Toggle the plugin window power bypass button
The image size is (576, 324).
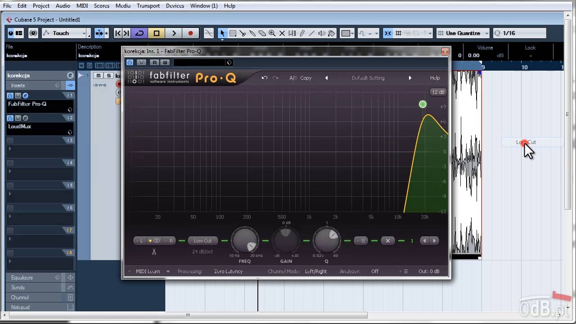tap(130, 63)
